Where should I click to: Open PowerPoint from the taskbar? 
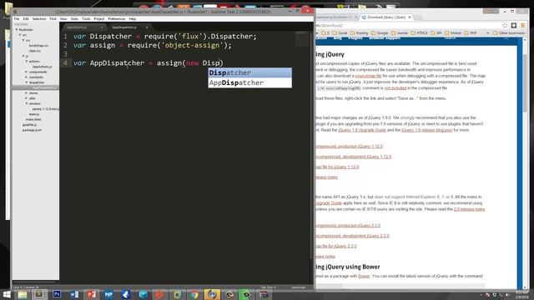tap(91, 294)
